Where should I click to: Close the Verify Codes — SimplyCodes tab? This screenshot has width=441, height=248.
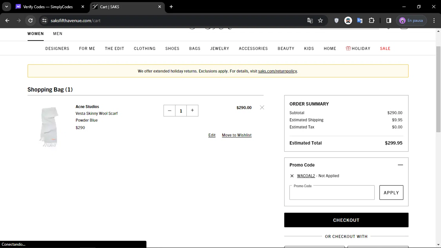pos(83,6)
